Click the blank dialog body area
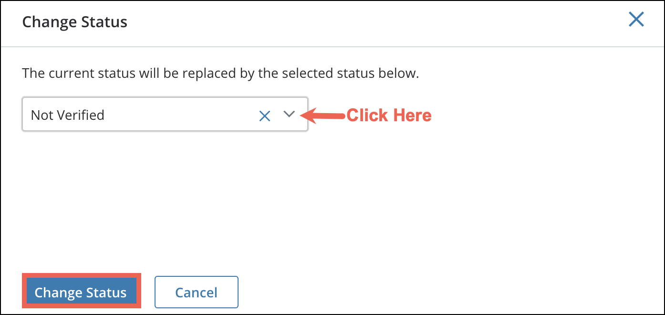The image size is (665, 315). [334, 200]
